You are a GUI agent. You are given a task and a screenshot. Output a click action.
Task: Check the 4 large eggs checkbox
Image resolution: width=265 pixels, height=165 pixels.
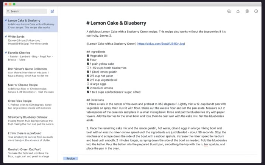[x=88, y=84]
